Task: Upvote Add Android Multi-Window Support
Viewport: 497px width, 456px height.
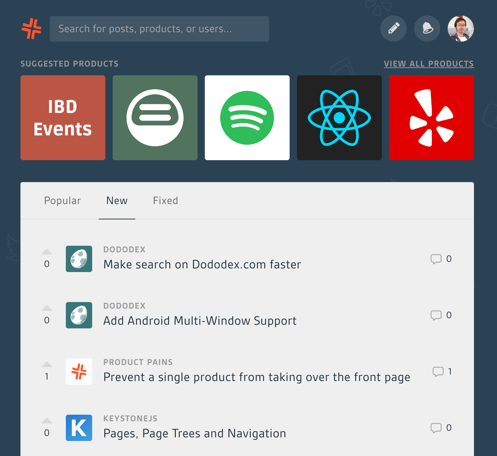Action: [47, 308]
